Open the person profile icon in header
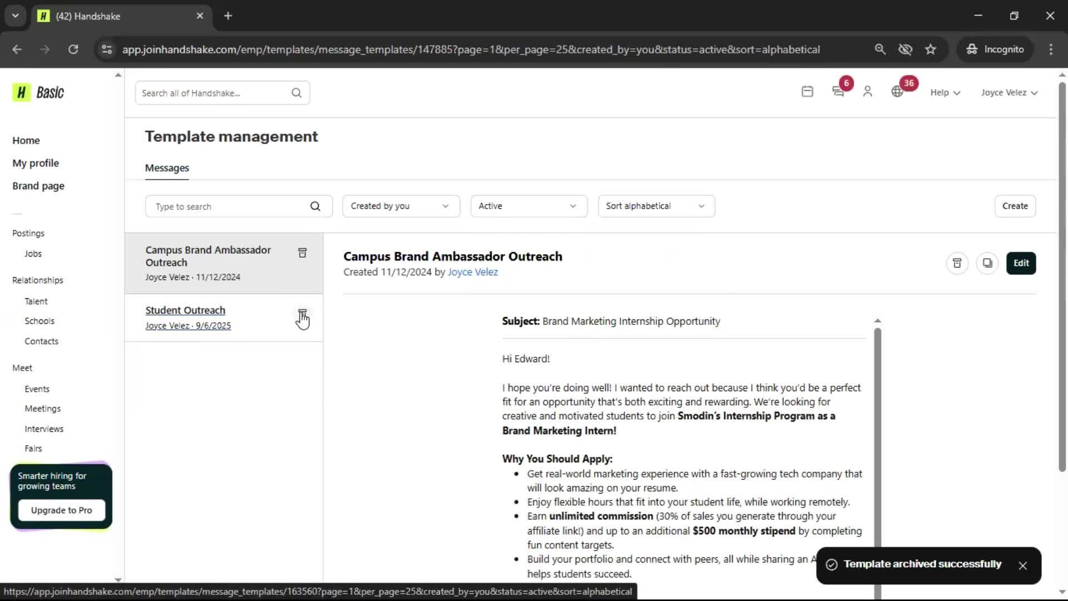Image resolution: width=1068 pixels, height=601 pixels. pos(867,92)
